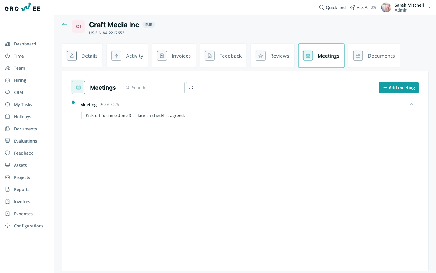Screen dimensions: 436x273
Task: Click US-EIN-84-2217653 identifier text
Action: pos(107,33)
